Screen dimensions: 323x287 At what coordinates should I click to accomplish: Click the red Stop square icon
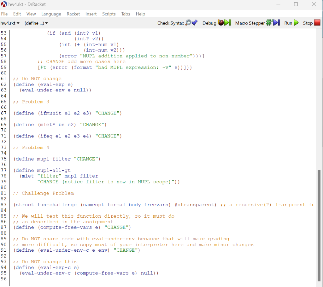tap(317, 23)
